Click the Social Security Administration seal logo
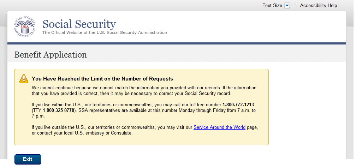Viewport: 356px width, 167px height. pyautogui.click(x=25, y=27)
